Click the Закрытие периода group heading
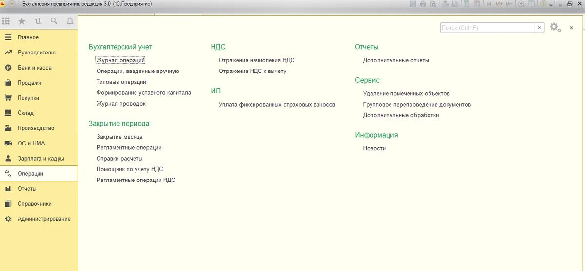 coord(119,124)
